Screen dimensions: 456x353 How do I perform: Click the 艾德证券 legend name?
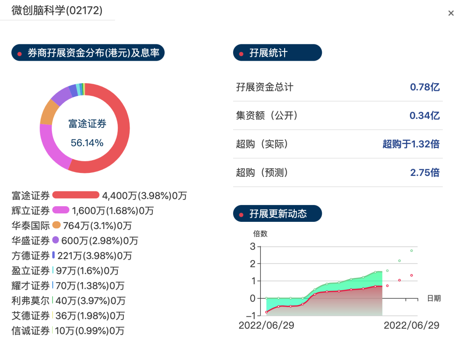pos(30,316)
